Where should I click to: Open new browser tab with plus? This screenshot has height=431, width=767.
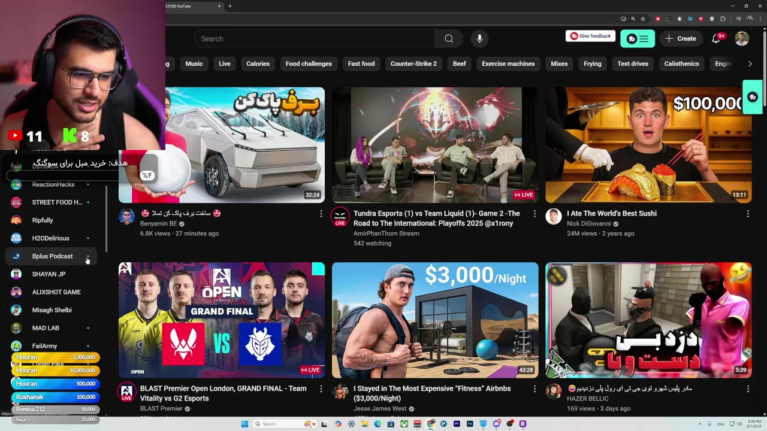230,6
